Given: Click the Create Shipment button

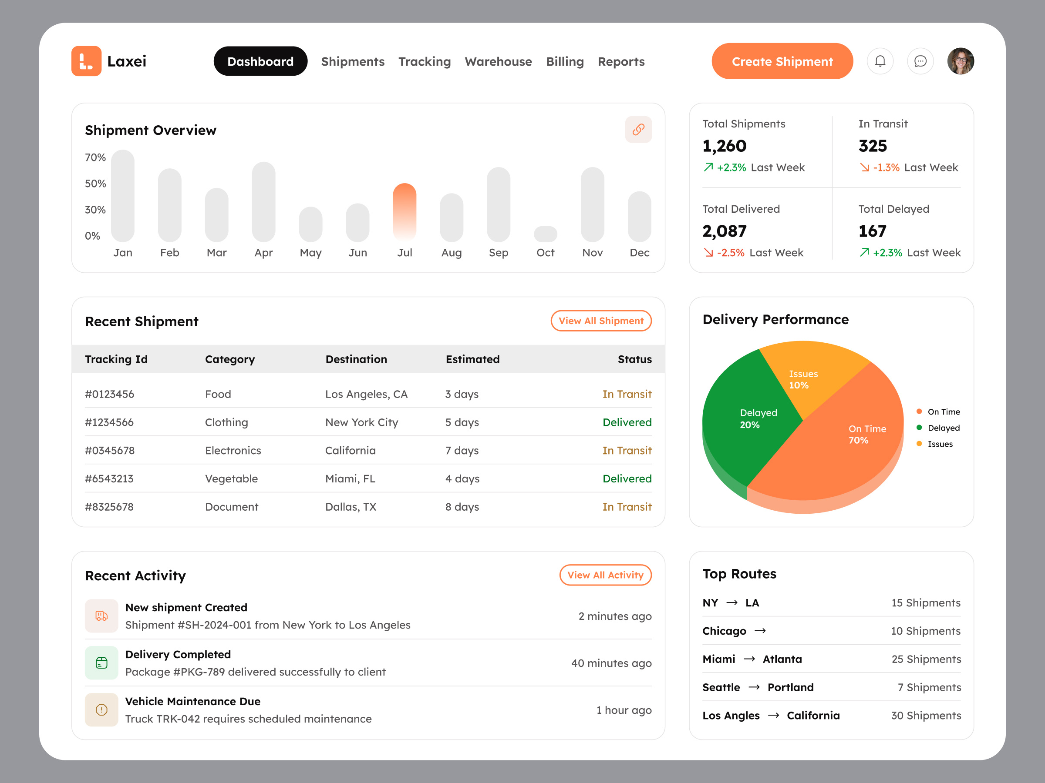Looking at the screenshot, I should (782, 61).
